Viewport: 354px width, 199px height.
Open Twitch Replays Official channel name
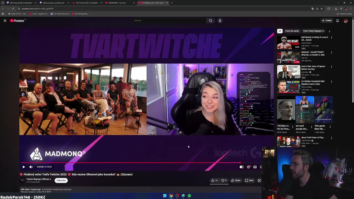tap(38, 179)
